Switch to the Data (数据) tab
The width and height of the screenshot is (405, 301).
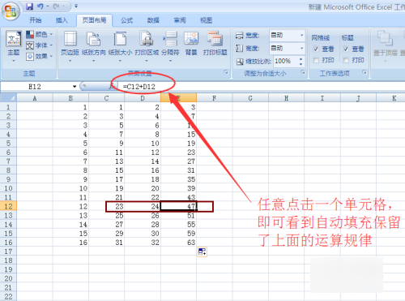(153, 20)
